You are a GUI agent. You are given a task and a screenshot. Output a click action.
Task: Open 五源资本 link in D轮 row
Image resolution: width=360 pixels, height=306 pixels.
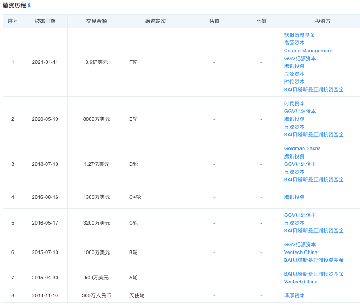click(294, 172)
